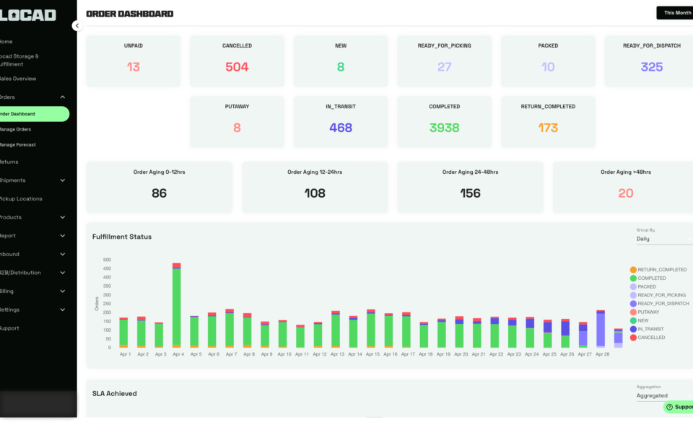The image size is (693, 422).
Task: Click the CANCELLED orders card
Action: pyautogui.click(x=237, y=61)
